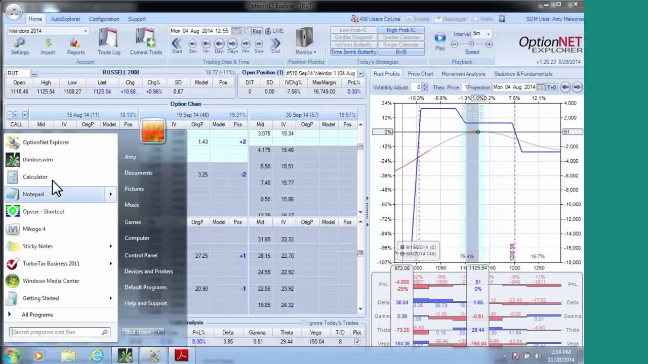Viewport: 648px width, 364px height.
Task: Toggle Ignore Today's Trades checkbox
Action: [x=304, y=323]
